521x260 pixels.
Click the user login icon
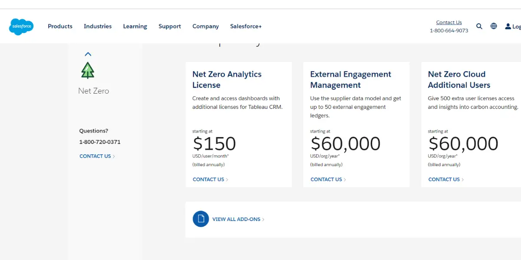[x=508, y=26]
